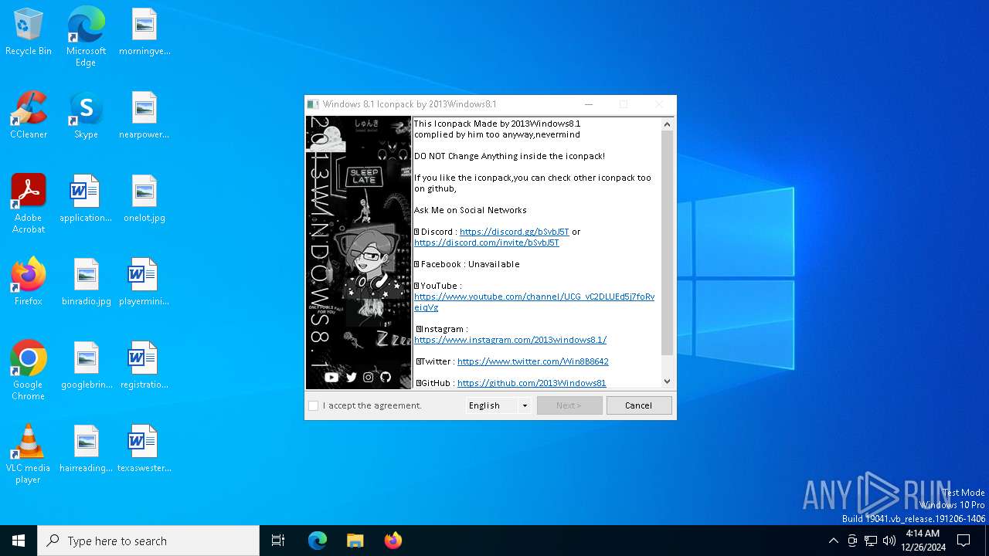Select application... Word document icon
The image size is (989, 556).
(x=86, y=199)
